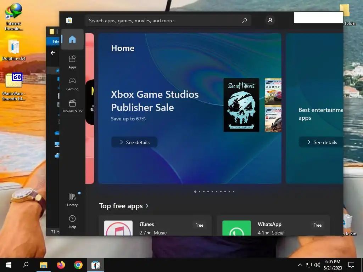Open the lower Forza game thumbnail
The height and width of the screenshot is (272, 363).
tap(273, 119)
